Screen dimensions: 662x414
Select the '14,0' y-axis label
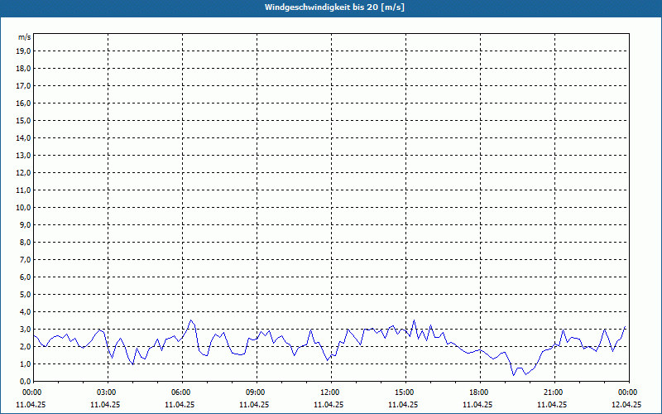(23, 137)
